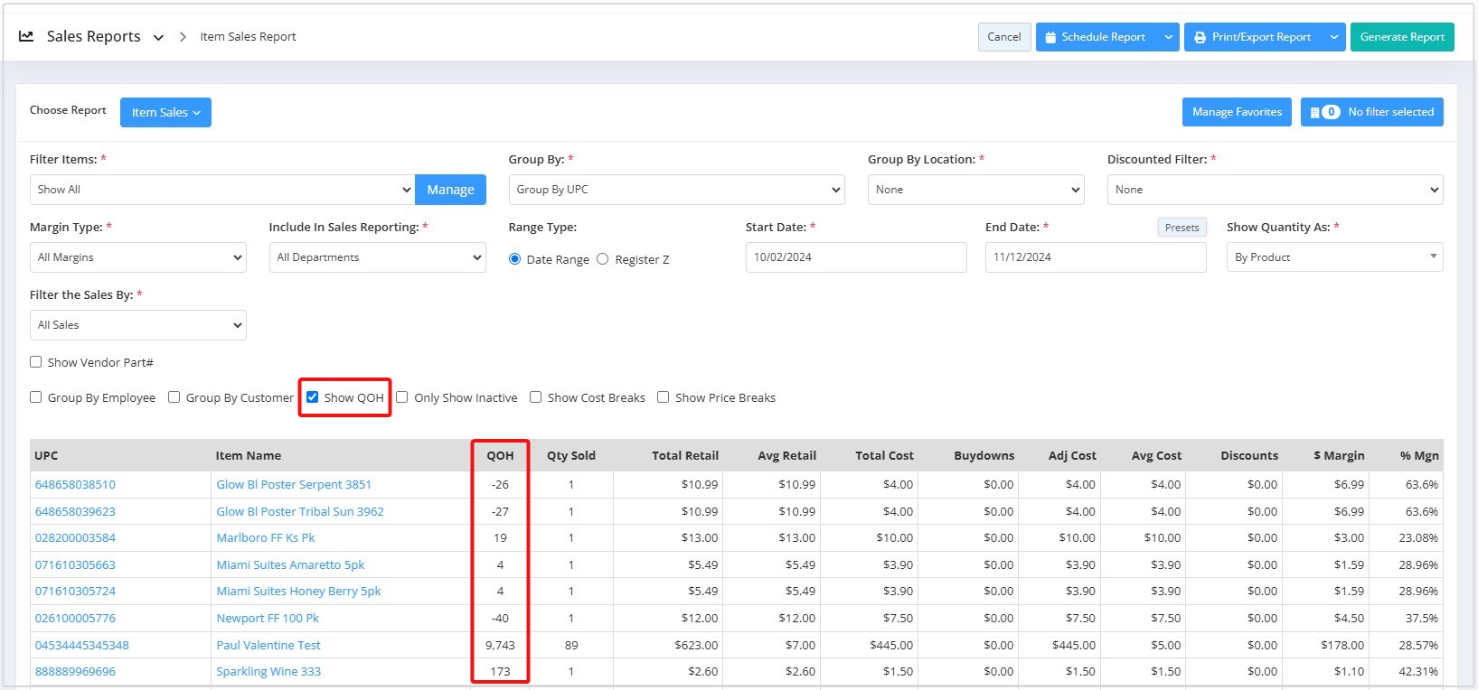The image size is (1478, 690).
Task: Open the Group By UPC dropdown
Action: [x=676, y=190]
